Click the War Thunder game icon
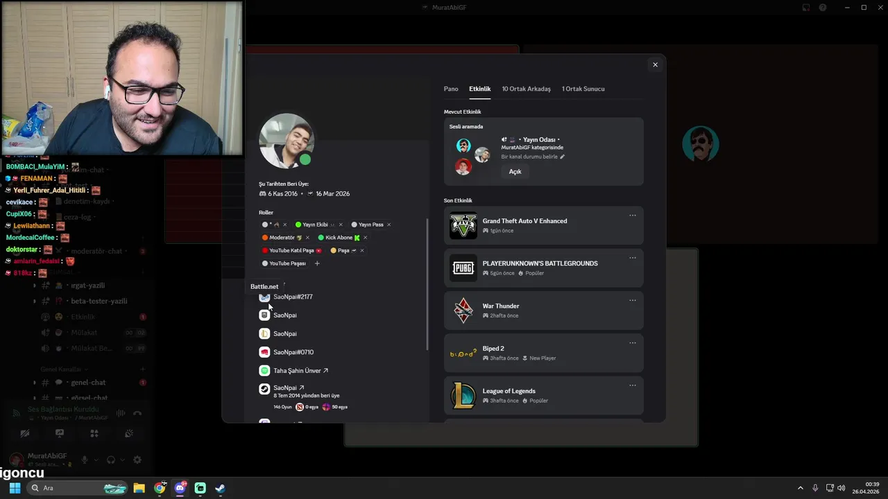888x499 pixels. pos(463,310)
